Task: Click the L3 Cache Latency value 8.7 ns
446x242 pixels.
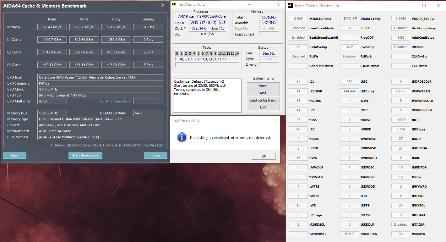Action: (148, 65)
